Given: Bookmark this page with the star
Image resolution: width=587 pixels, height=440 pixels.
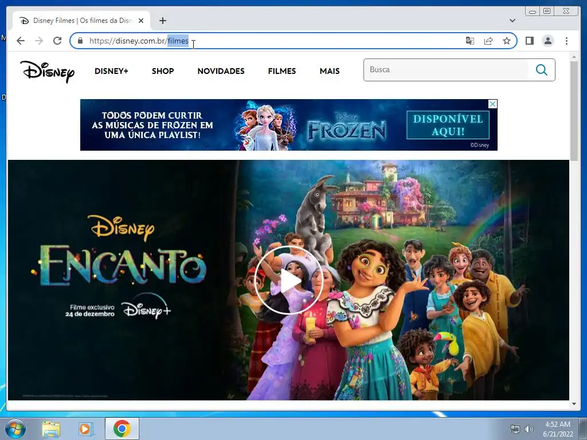Looking at the screenshot, I should 507,41.
